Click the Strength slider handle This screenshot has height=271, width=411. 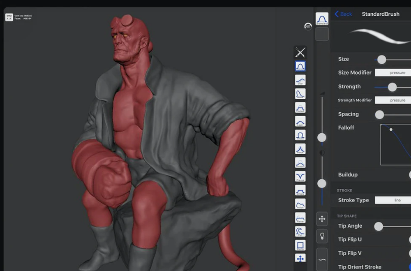392,87
